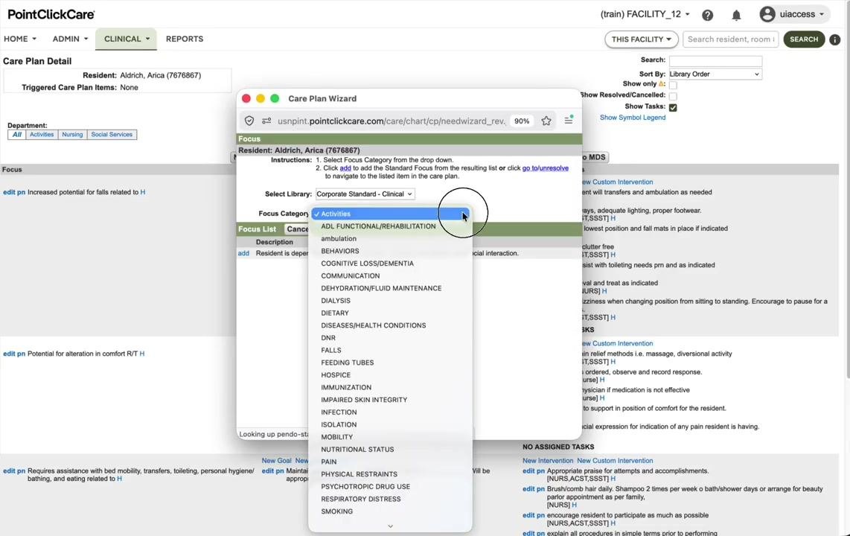Click the SEARCH button

point(804,39)
